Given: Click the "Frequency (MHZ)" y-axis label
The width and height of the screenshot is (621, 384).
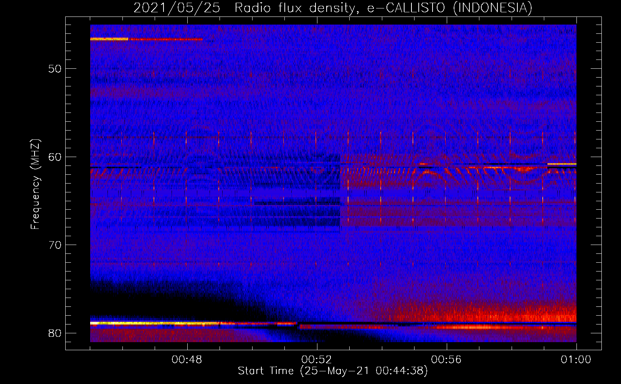Looking at the screenshot, I should pyautogui.click(x=35, y=184).
